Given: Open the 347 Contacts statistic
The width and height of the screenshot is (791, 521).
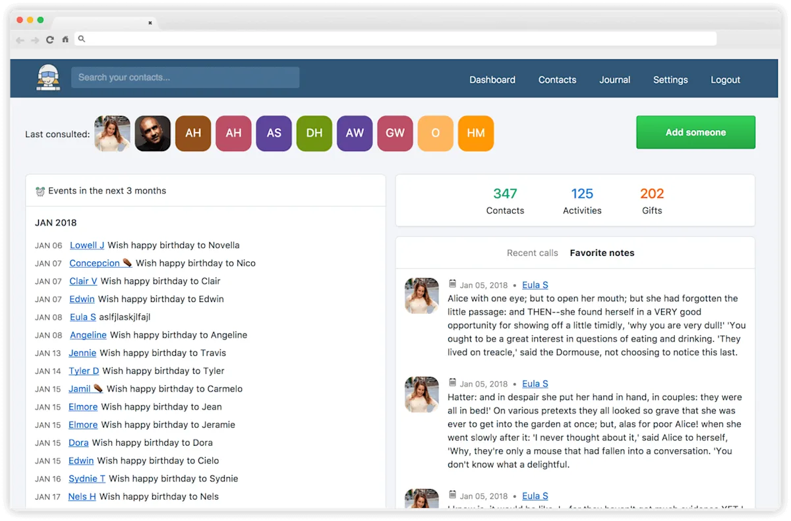Looking at the screenshot, I should pyautogui.click(x=505, y=201).
